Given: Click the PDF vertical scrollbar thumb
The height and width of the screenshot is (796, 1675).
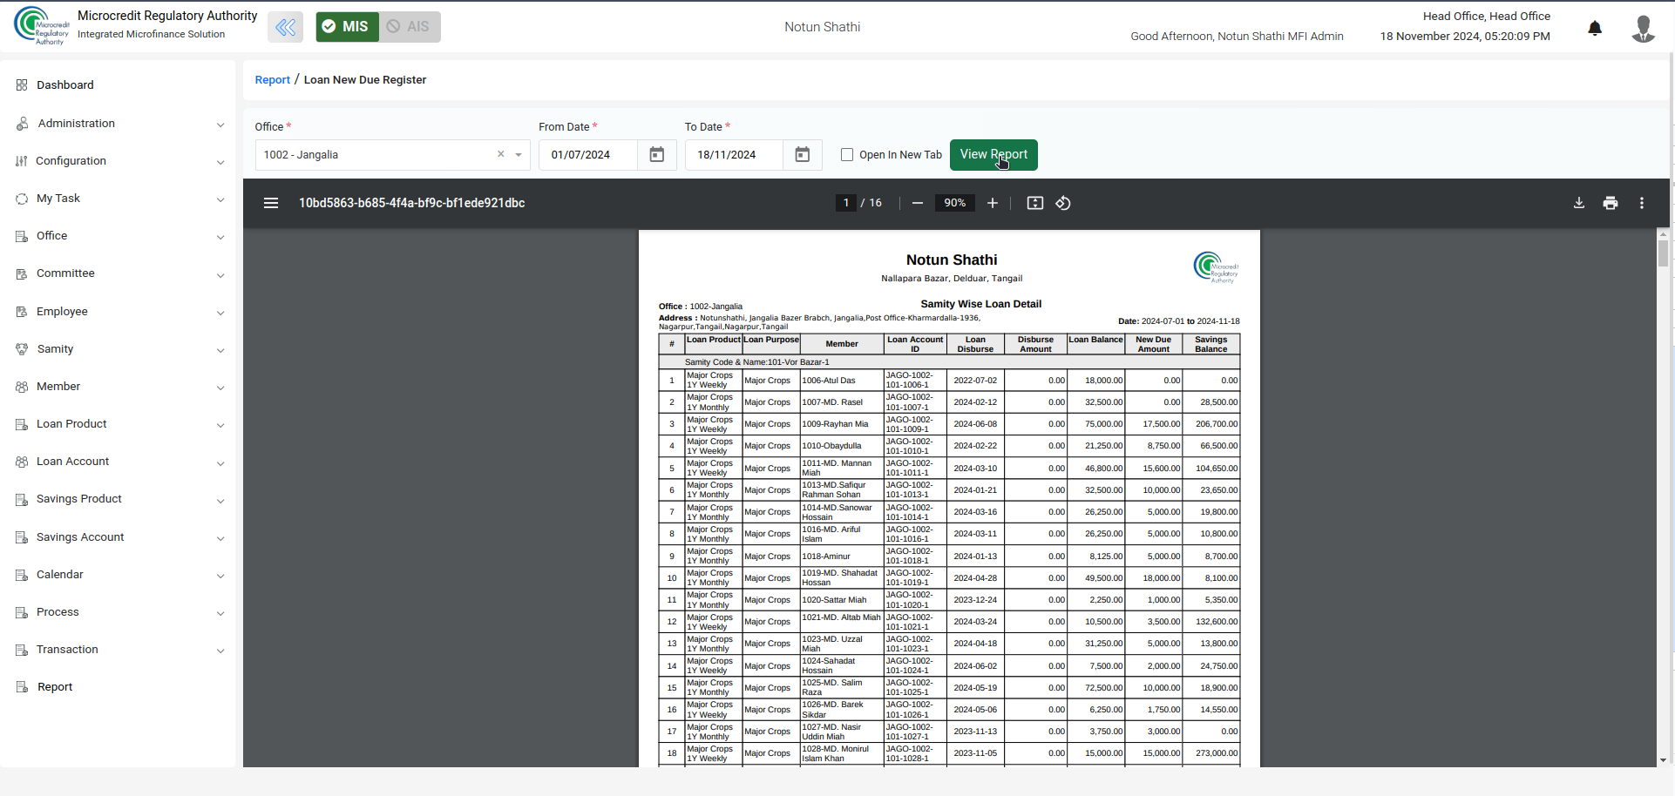Looking at the screenshot, I should click(x=1663, y=253).
